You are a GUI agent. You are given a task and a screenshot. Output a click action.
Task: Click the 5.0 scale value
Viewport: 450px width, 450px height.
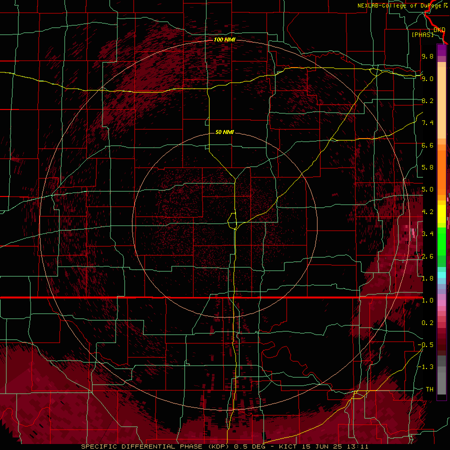coord(427,189)
